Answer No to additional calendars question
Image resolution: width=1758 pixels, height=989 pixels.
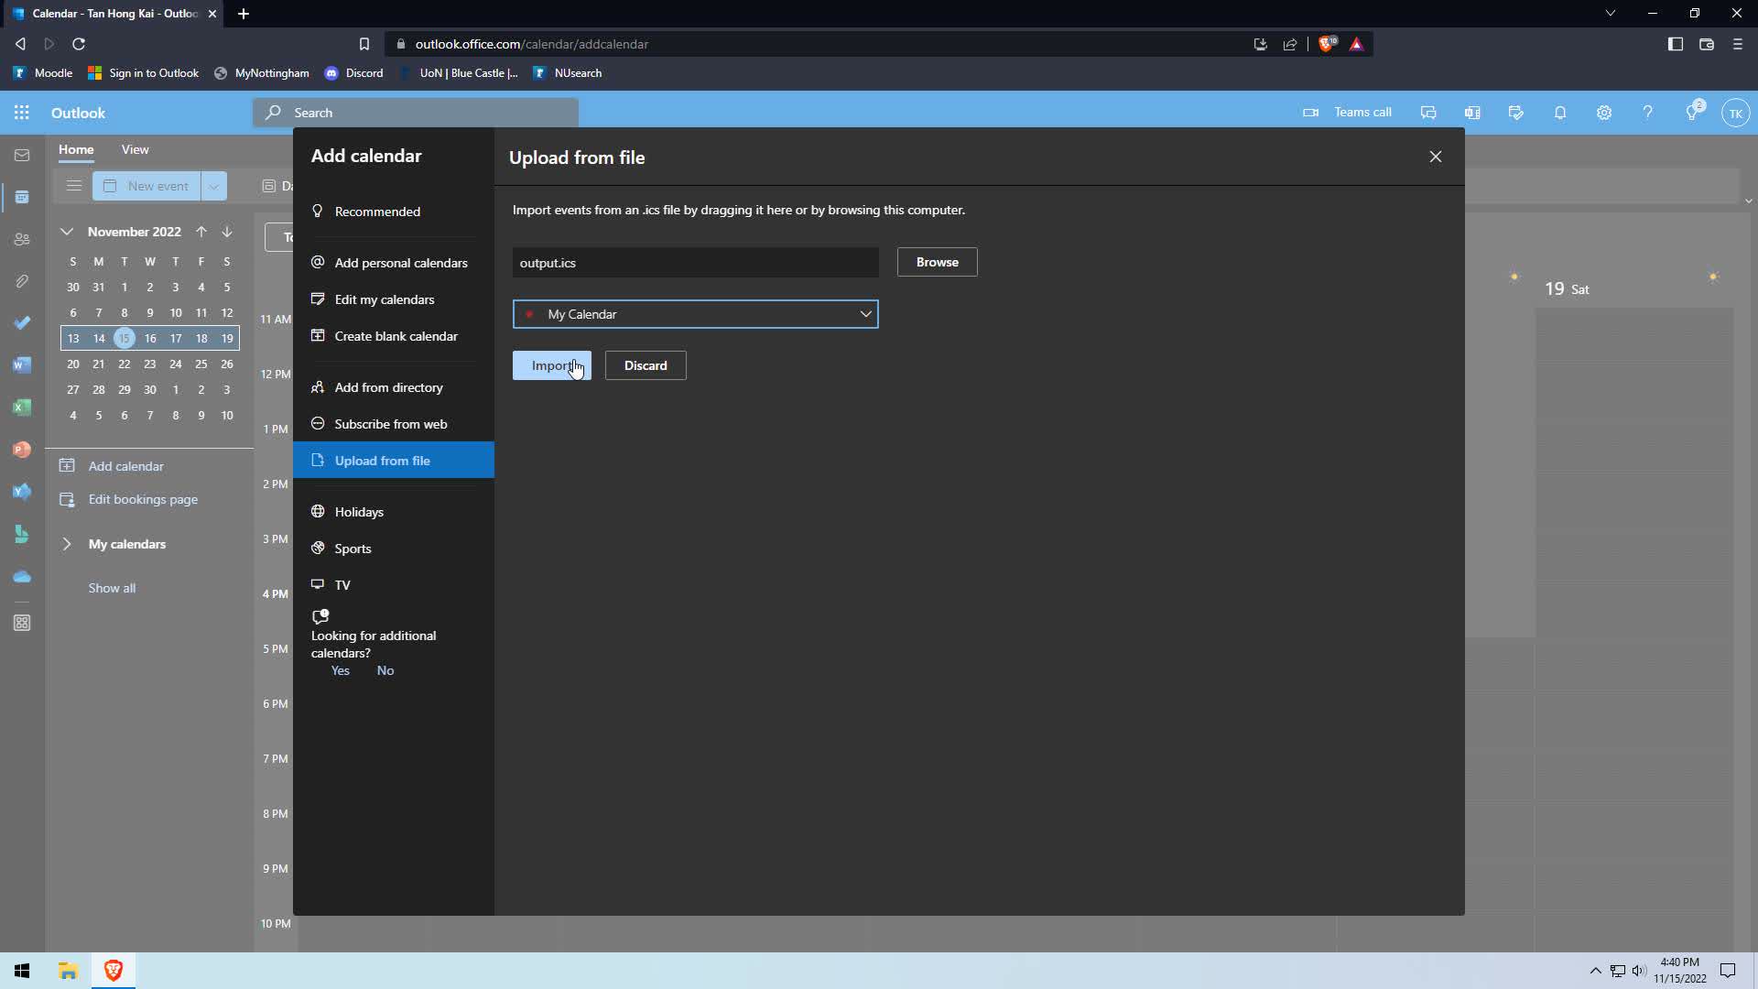[385, 671]
